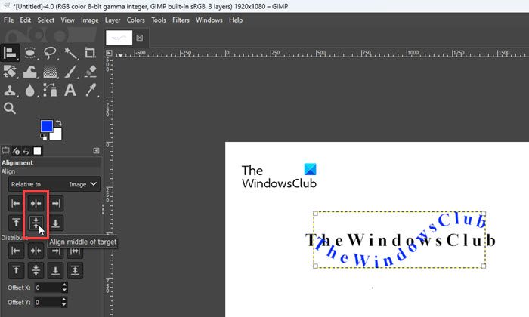Distribute targets evenly in vertical gaps
529x317 pixels.
pos(76,270)
